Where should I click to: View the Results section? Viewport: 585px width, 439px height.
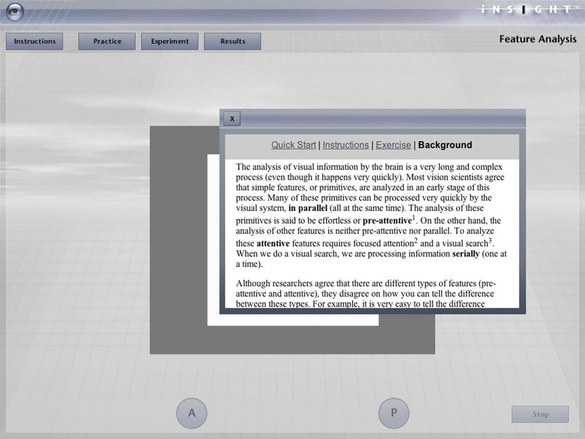point(232,41)
